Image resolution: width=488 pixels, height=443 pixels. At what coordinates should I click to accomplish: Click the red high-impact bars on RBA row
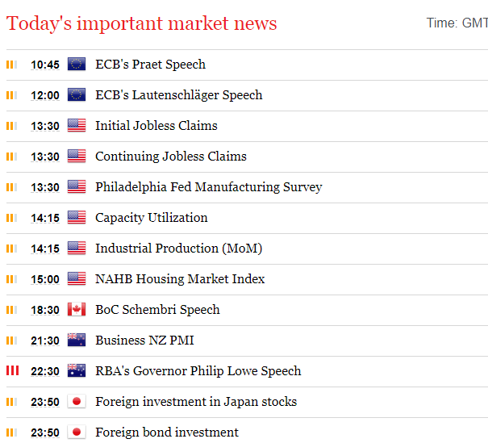[x=12, y=370]
